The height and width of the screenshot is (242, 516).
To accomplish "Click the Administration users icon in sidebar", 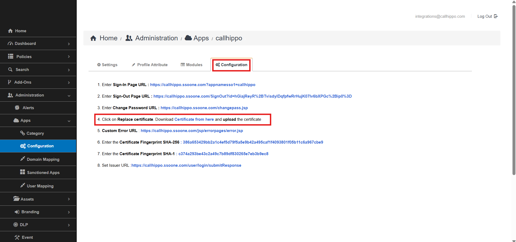I will tap(10, 95).
